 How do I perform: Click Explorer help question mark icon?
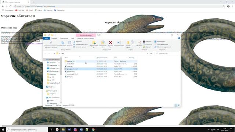pos(179,38)
